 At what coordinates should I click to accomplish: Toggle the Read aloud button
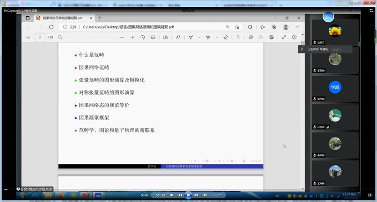[178, 37]
